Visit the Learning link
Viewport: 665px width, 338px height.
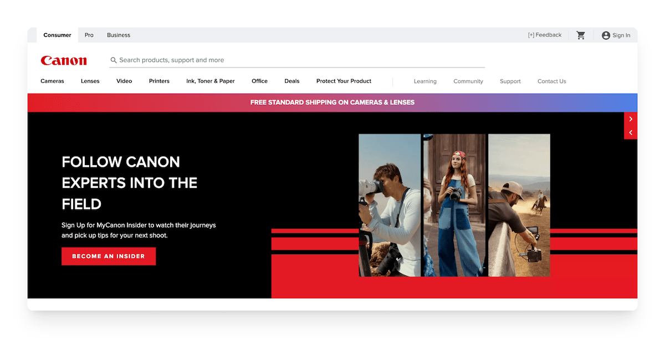(x=425, y=81)
